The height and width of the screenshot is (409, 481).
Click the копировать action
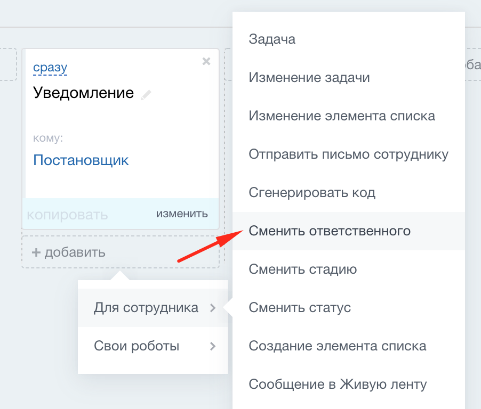click(68, 214)
